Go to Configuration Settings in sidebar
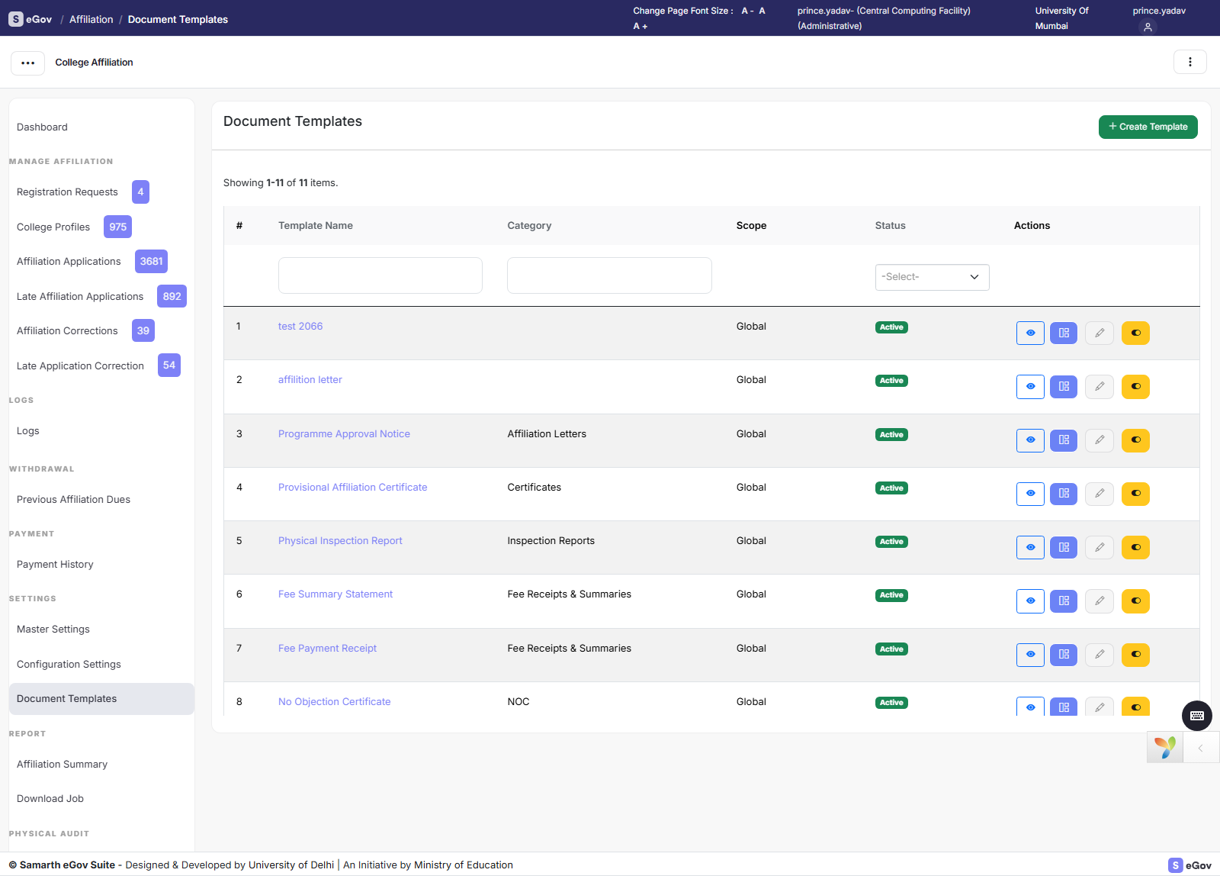The height and width of the screenshot is (876, 1220). [x=69, y=664]
